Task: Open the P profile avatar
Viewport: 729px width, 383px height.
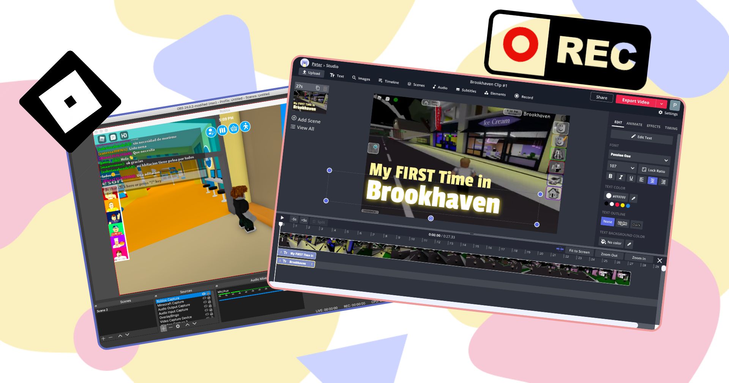Action: click(x=675, y=105)
